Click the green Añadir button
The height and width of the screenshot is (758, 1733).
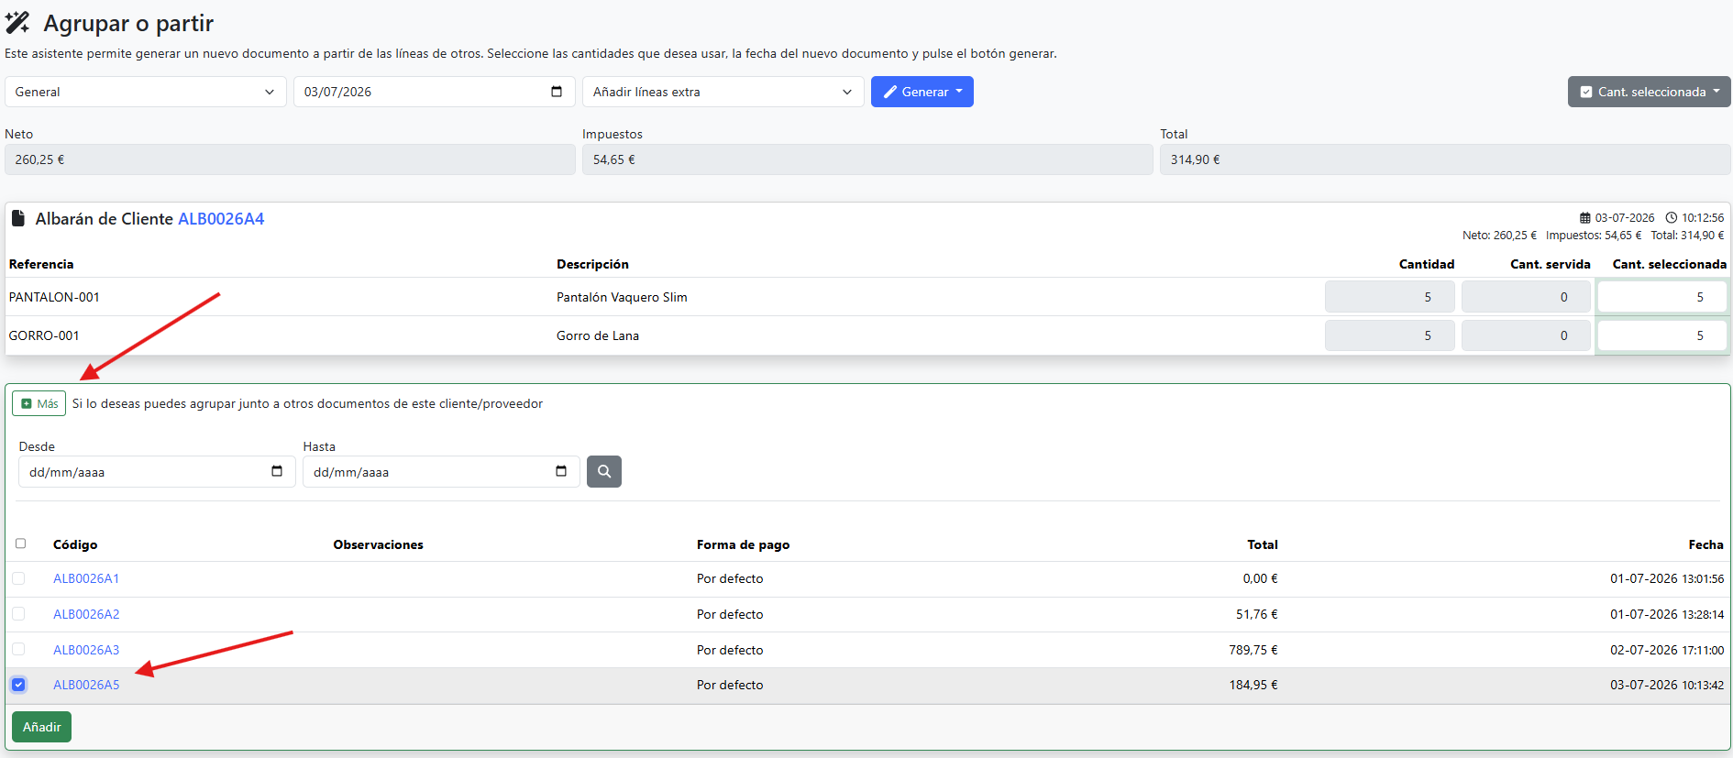pyautogui.click(x=41, y=727)
